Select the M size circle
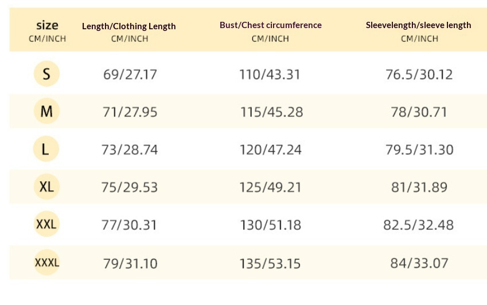This screenshot has width=487, height=305. click(x=46, y=112)
